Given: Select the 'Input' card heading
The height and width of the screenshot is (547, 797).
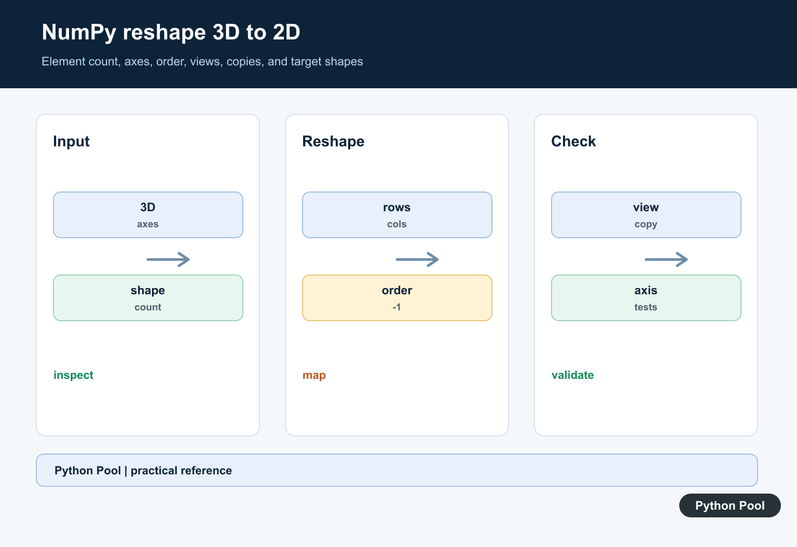Looking at the screenshot, I should 71,141.
